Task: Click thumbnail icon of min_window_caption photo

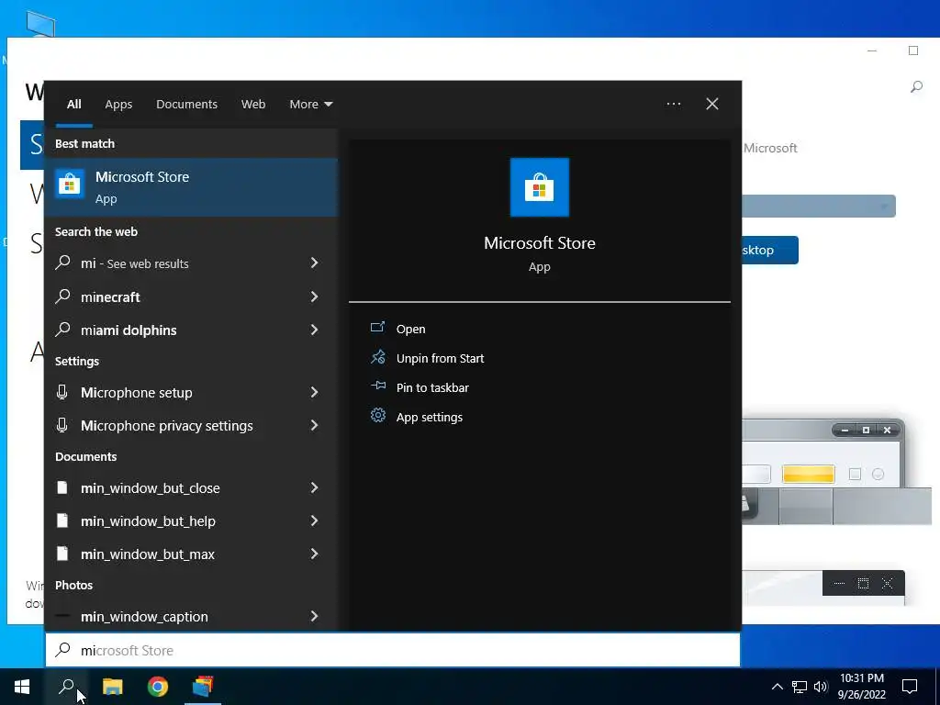Action: pos(62,616)
